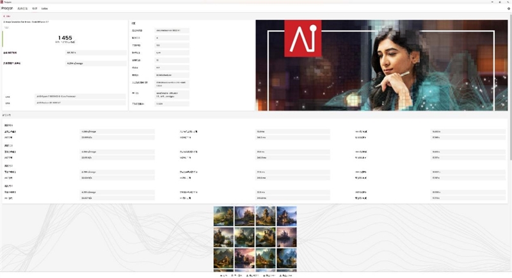Click the Procyon logo in the header
Image resolution: width=512 pixels, height=278 pixels.
[8, 8]
